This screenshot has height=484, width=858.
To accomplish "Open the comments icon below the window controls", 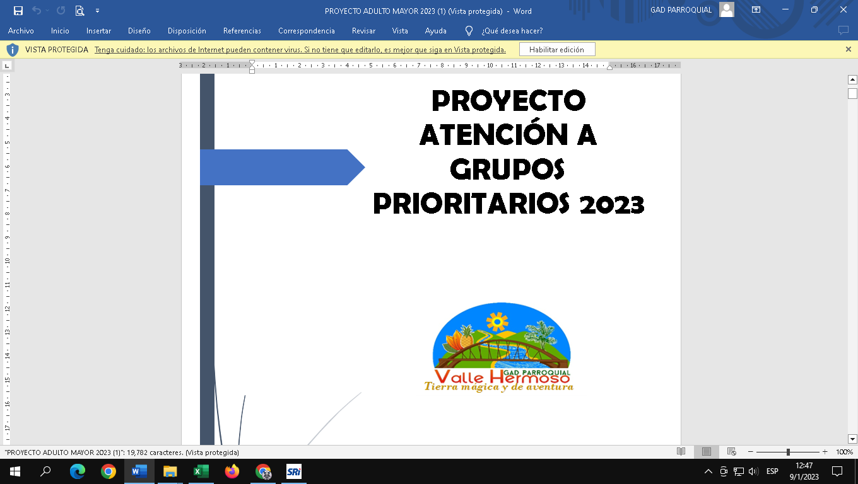I will tap(843, 31).
